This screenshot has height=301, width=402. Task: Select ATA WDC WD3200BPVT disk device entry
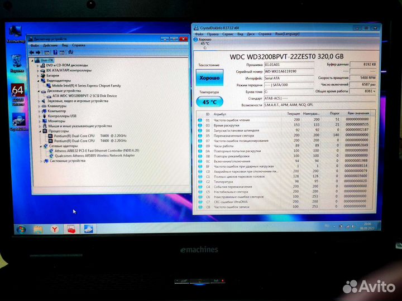82,96
